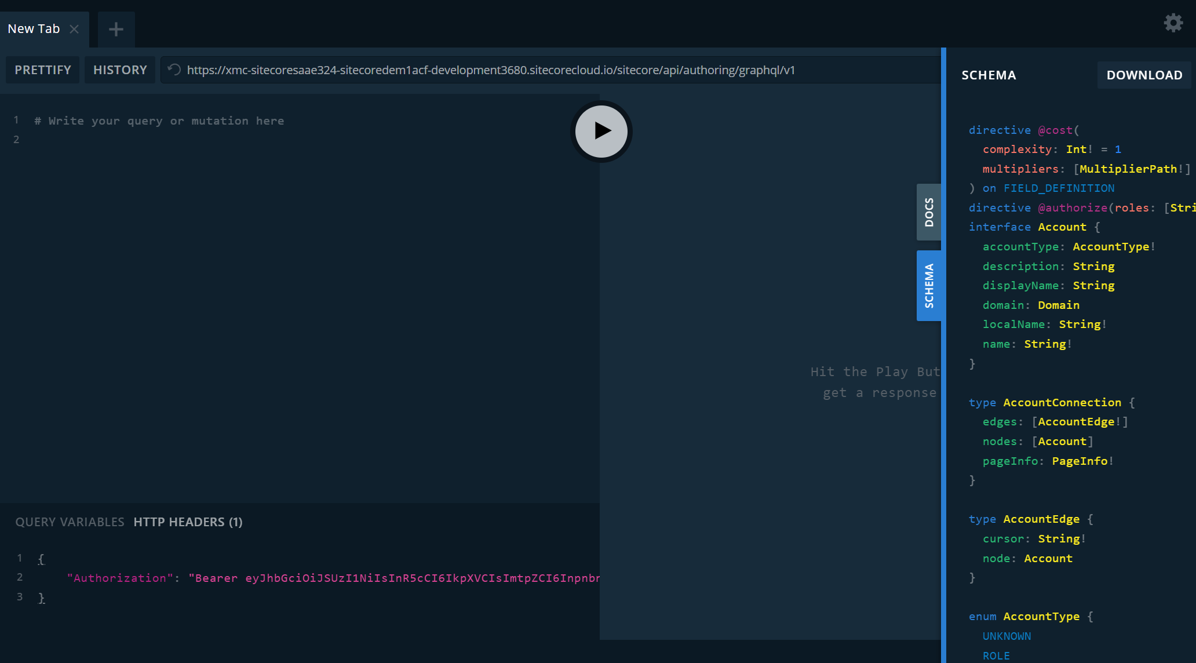This screenshot has height=663, width=1196.
Task: Click the 'cursor: String!' field
Action: (x=1034, y=539)
